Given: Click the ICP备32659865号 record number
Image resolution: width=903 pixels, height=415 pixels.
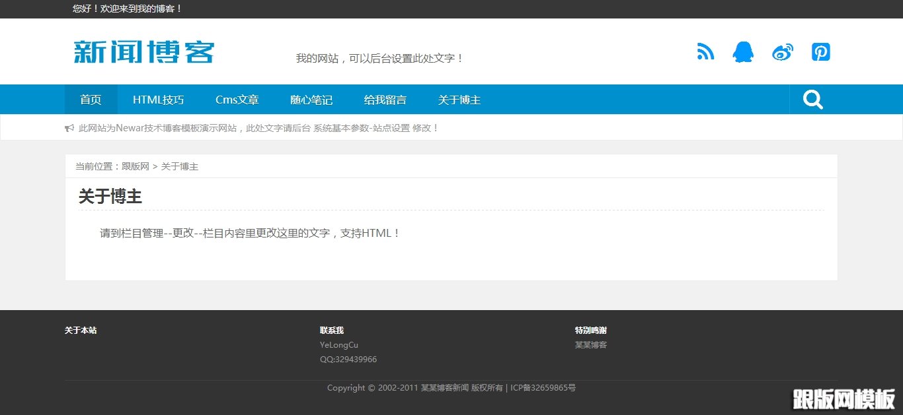Looking at the screenshot, I should (542, 387).
